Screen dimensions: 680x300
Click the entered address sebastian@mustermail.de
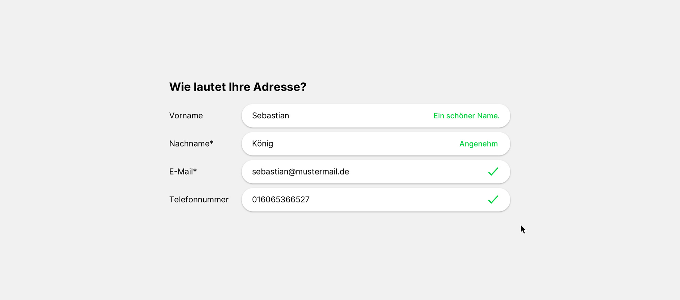(x=300, y=172)
